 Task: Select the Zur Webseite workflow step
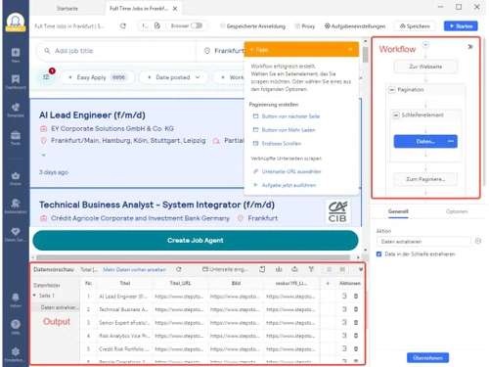click(425, 67)
